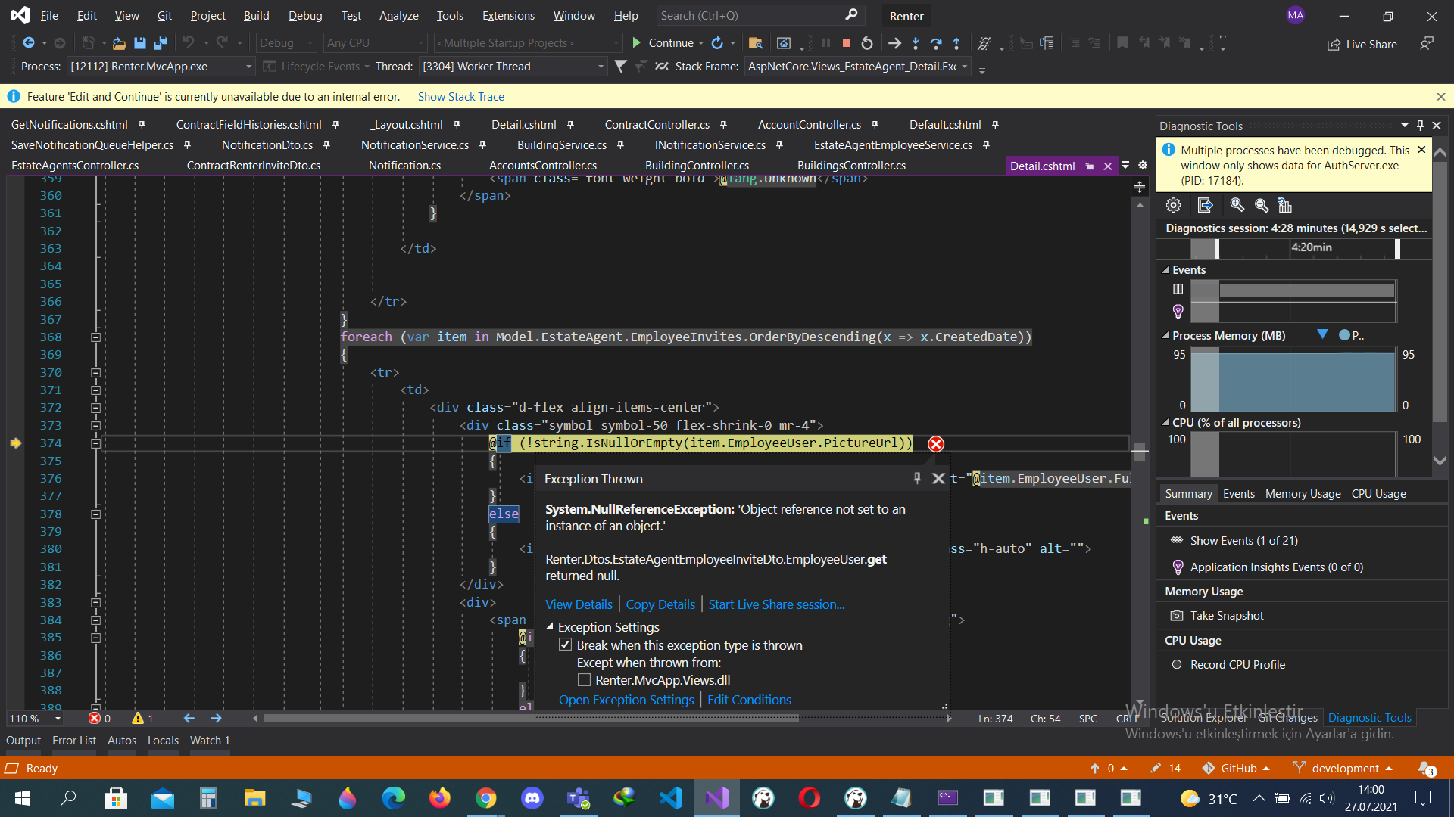Viewport: 1454px width, 817px height.
Task: Click Diagnostic Tools settings gear icon
Action: click(1173, 205)
